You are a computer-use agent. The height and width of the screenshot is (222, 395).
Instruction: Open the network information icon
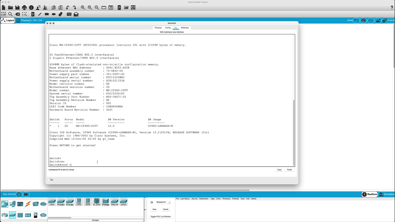[31, 7]
